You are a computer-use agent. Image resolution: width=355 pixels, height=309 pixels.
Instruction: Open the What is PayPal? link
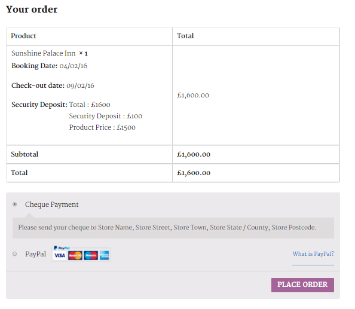(x=313, y=254)
